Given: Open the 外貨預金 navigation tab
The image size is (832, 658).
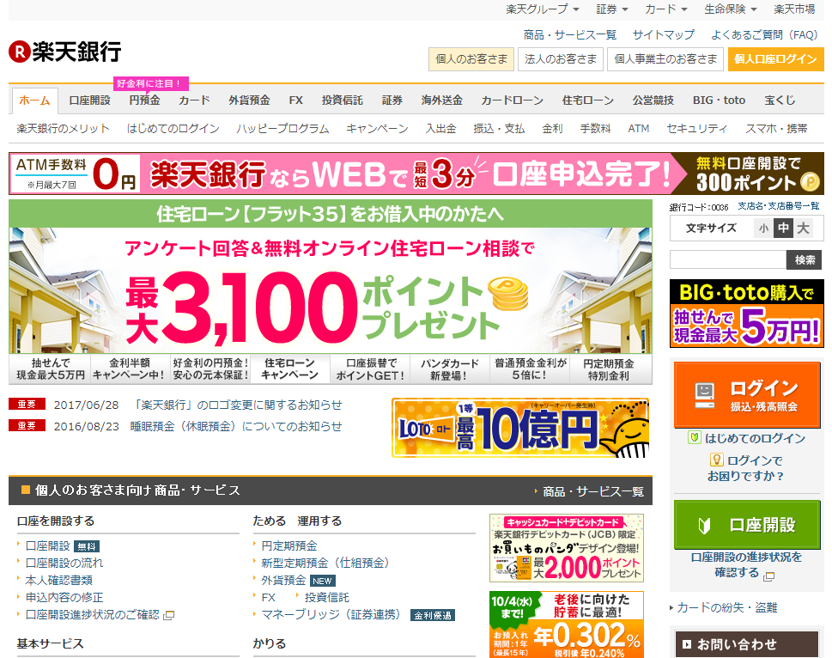Looking at the screenshot, I should tap(249, 101).
